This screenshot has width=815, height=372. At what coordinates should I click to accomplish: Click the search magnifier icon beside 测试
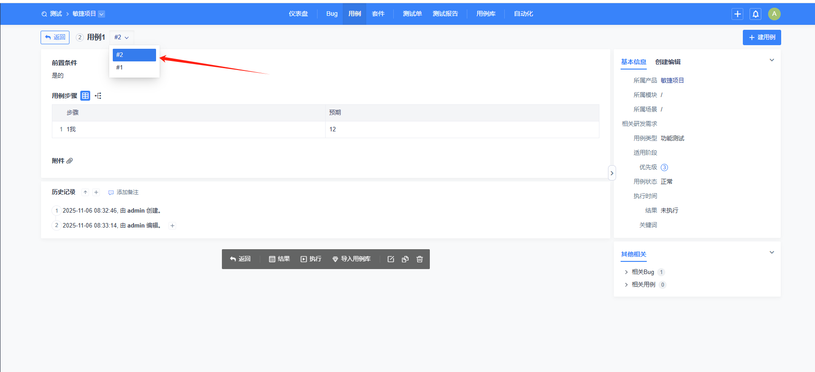[44, 14]
